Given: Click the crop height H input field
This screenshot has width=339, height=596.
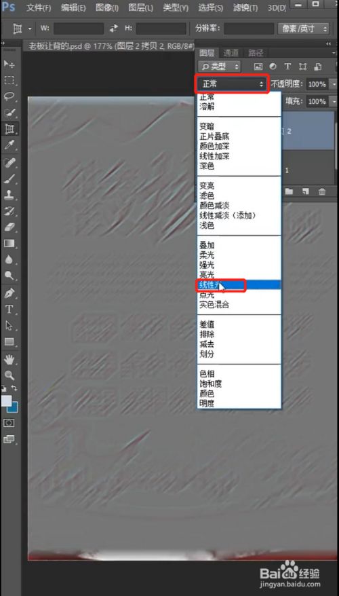Looking at the screenshot, I should [161, 29].
